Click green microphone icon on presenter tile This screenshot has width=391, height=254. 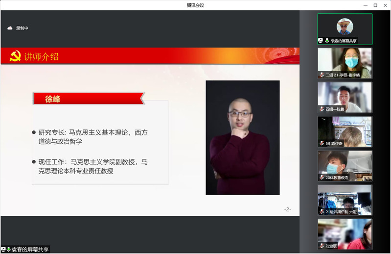326,41
